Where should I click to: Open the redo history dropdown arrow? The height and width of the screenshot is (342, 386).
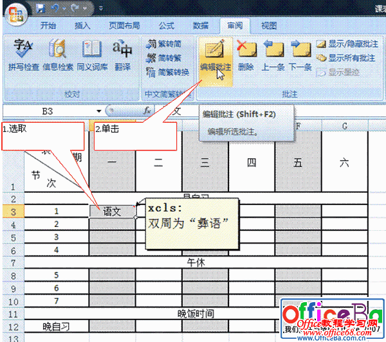pos(84,8)
